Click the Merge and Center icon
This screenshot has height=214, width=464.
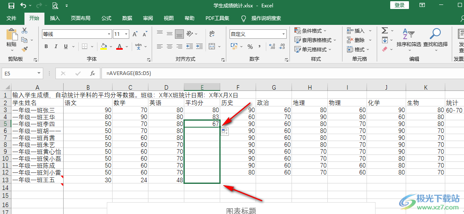[x=212, y=46]
